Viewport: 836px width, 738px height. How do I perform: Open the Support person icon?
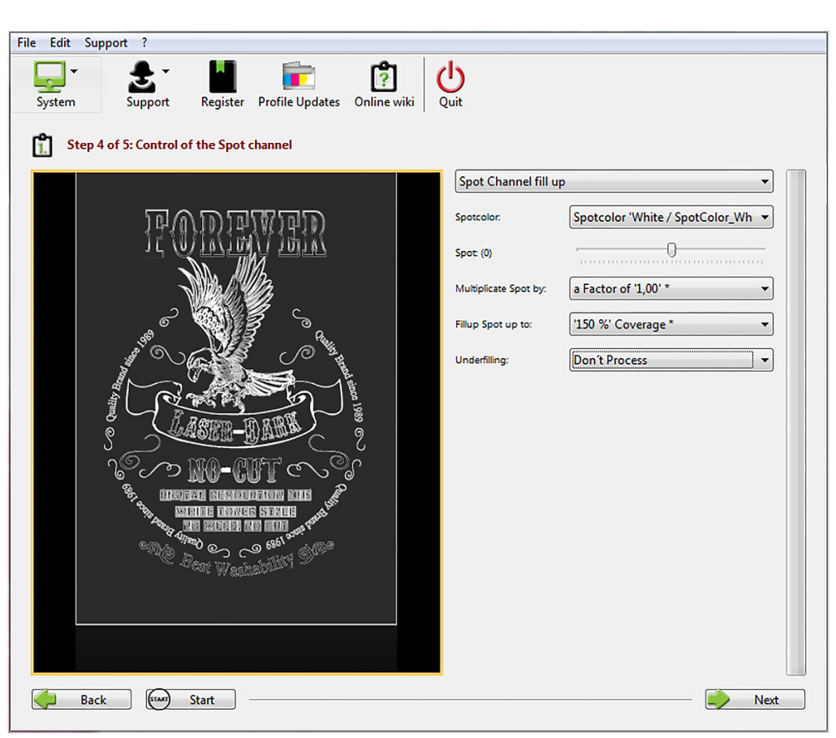coord(141,77)
